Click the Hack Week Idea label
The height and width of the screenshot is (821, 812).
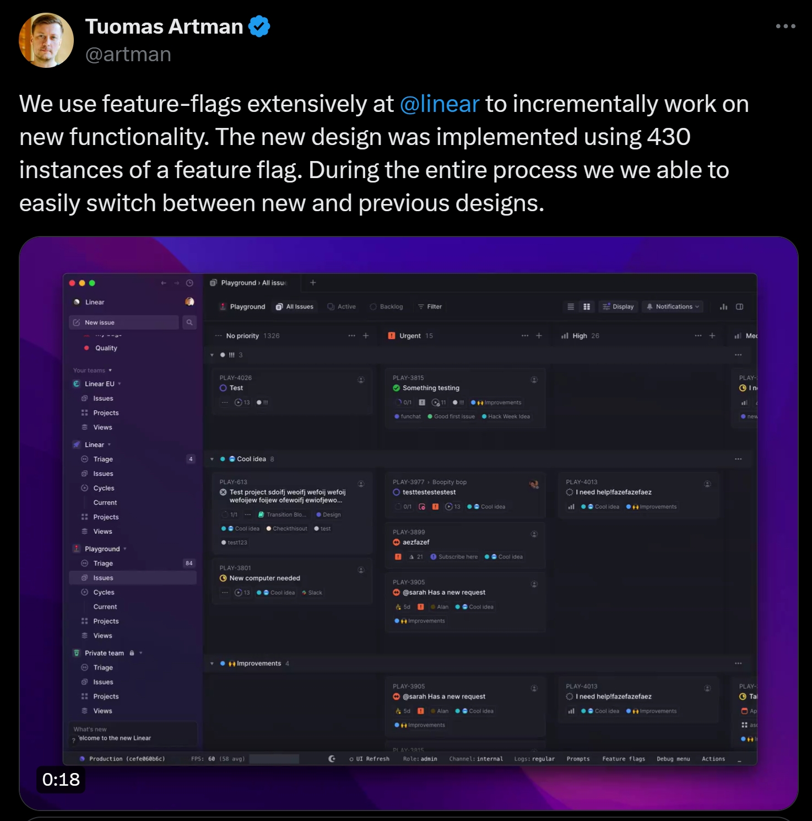(506, 417)
